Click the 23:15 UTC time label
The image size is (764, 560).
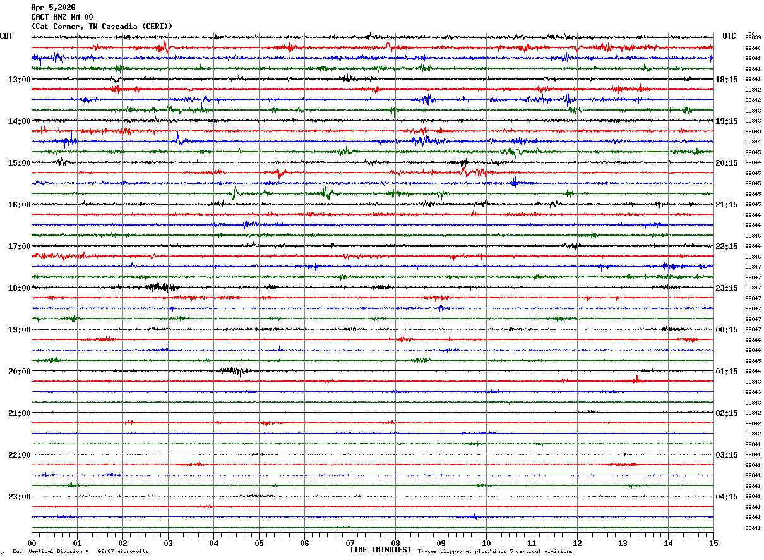[x=727, y=288]
